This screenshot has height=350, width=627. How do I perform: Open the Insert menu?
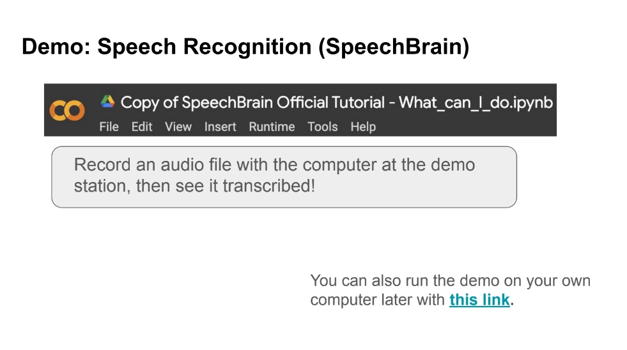220,126
